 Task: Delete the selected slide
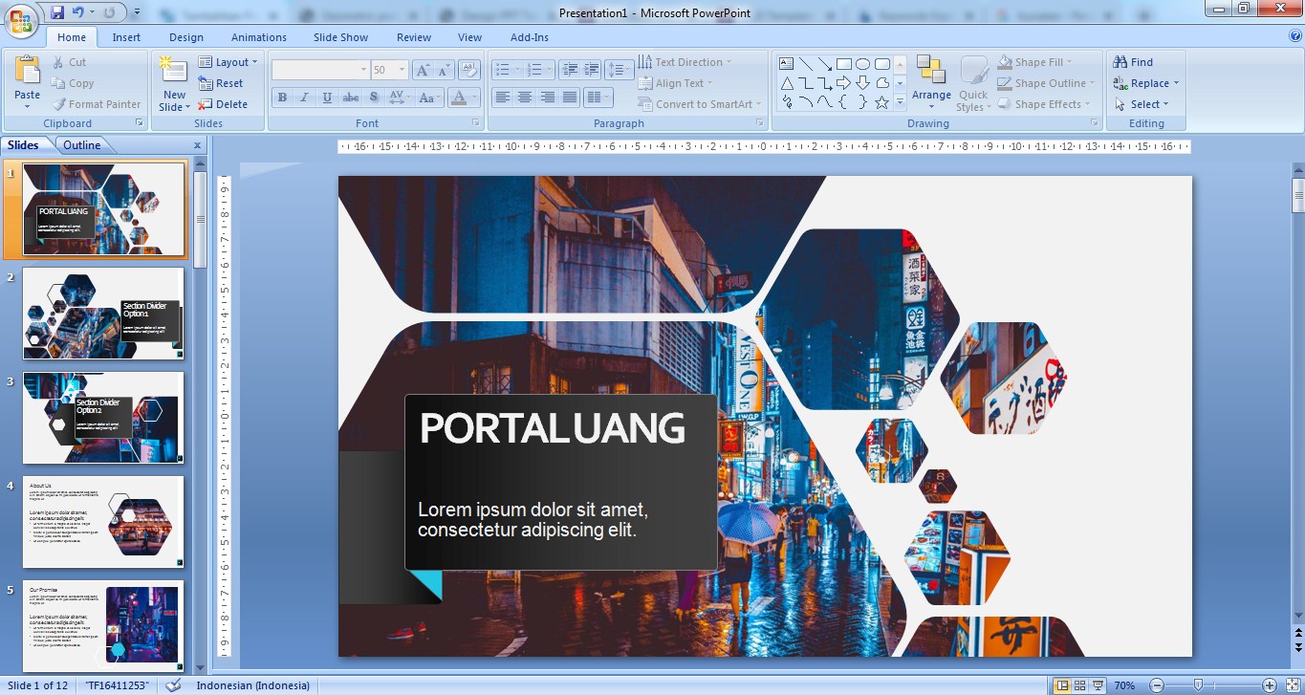(223, 104)
